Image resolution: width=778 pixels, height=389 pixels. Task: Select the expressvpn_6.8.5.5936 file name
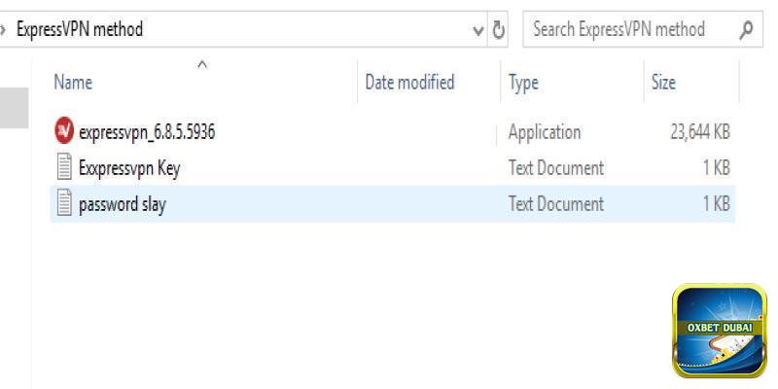146,132
